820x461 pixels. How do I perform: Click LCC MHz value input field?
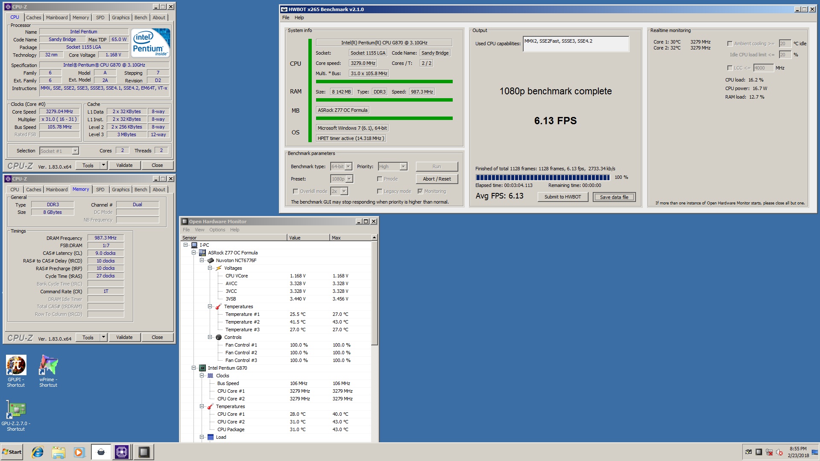(x=763, y=68)
